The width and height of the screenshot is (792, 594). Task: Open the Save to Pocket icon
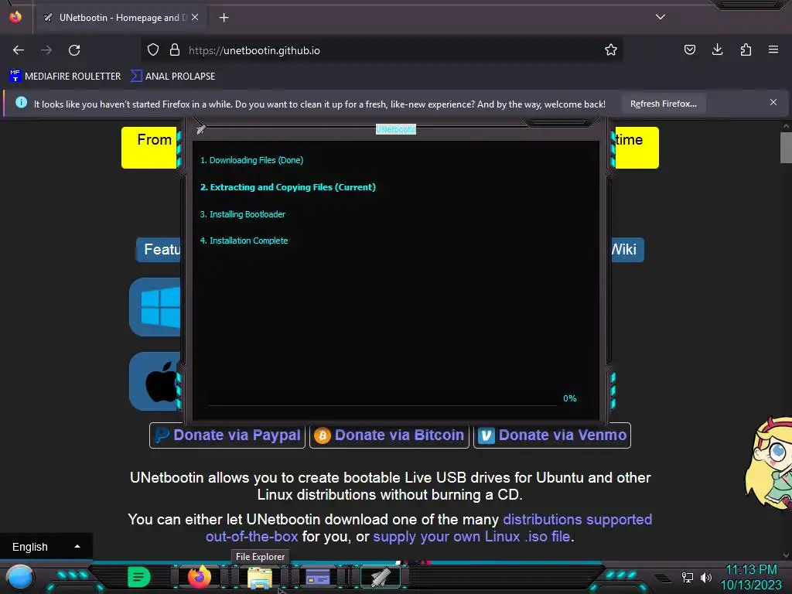[x=689, y=49]
